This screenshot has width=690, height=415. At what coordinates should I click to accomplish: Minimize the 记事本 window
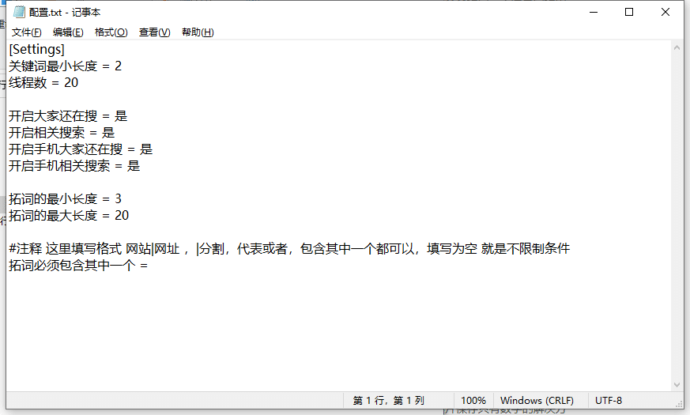tap(594, 12)
